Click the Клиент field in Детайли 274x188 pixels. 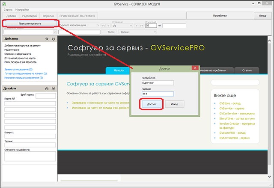click(30, 136)
